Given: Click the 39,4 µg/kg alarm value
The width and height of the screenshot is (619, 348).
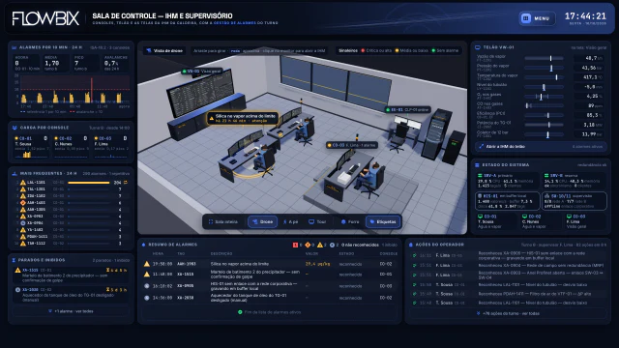Looking at the screenshot, I should (x=318, y=264).
